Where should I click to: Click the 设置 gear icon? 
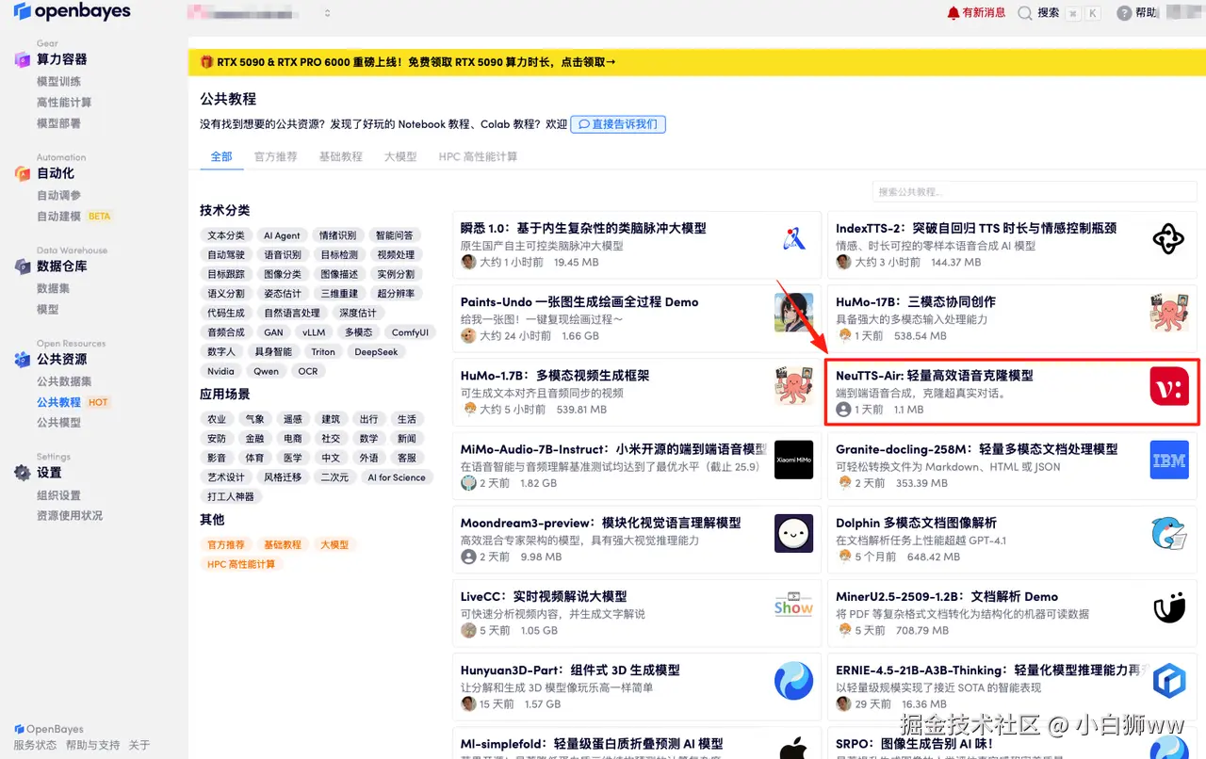[x=23, y=473]
